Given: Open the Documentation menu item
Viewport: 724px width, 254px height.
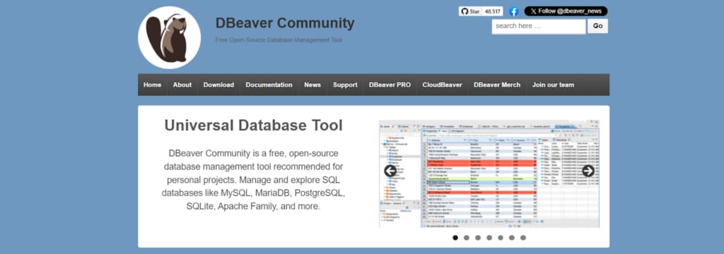Looking at the screenshot, I should point(269,85).
